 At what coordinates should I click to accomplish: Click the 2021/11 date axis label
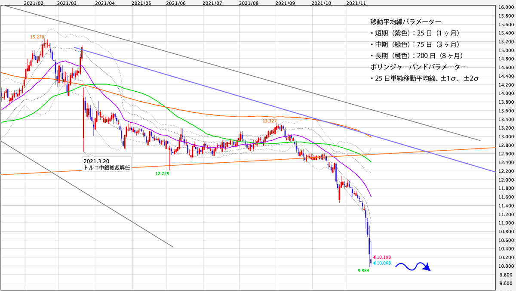pos(356,3)
